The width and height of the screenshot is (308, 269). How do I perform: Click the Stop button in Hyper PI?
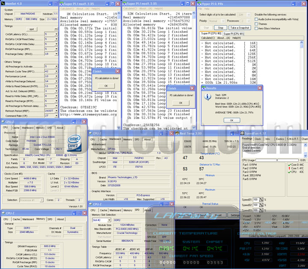pos(220,28)
